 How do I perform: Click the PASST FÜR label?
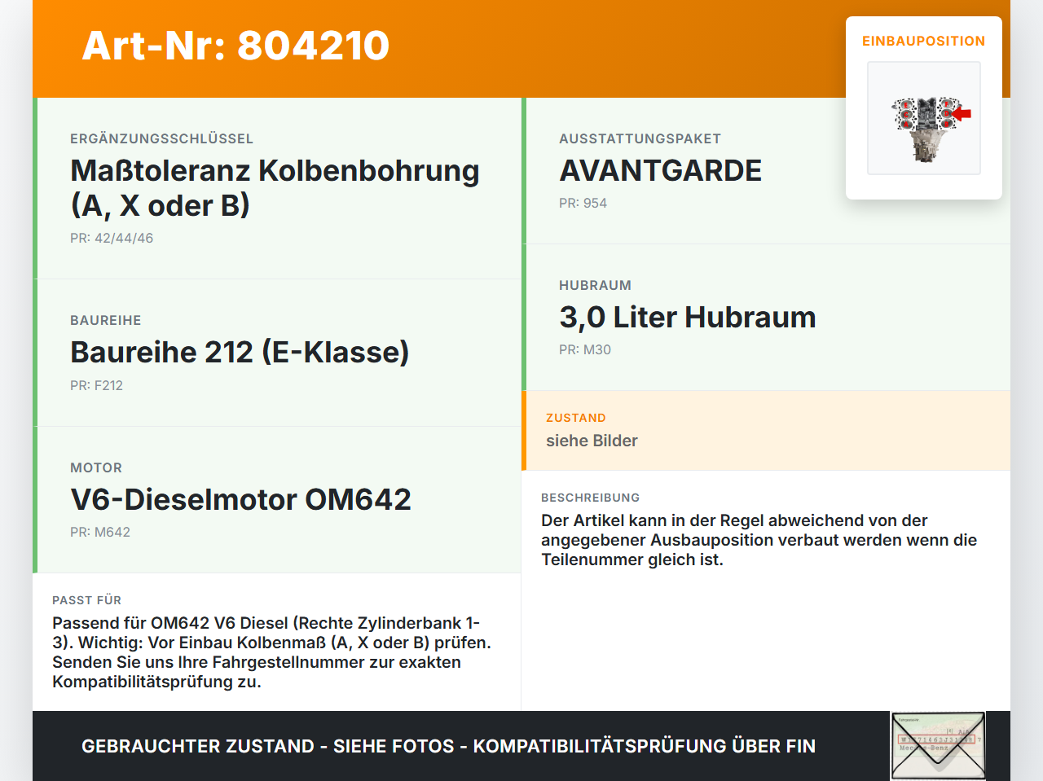pos(86,600)
